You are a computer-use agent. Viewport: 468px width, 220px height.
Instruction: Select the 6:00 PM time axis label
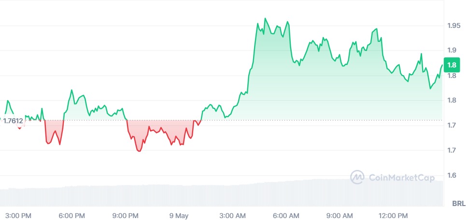coord(72,216)
